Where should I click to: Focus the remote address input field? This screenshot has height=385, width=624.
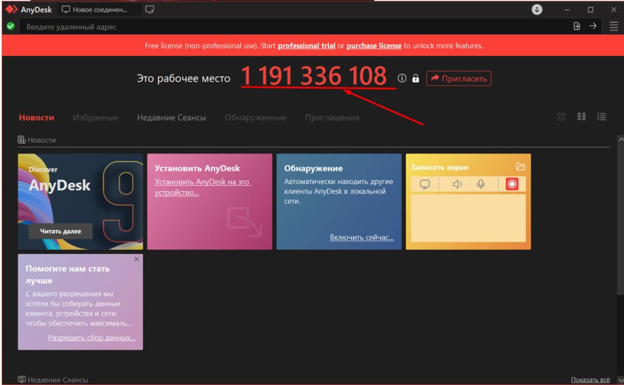click(292, 27)
